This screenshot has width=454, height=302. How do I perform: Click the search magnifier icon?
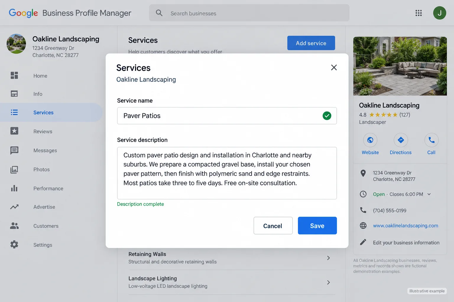159,13
